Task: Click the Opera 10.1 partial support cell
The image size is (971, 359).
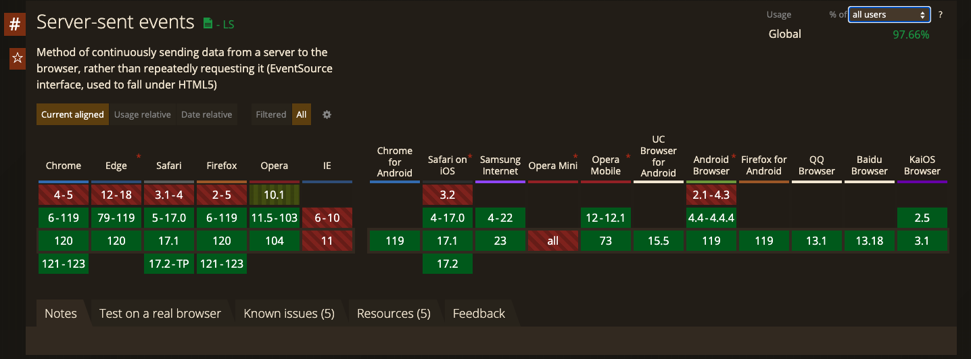Action: point(275,195)
